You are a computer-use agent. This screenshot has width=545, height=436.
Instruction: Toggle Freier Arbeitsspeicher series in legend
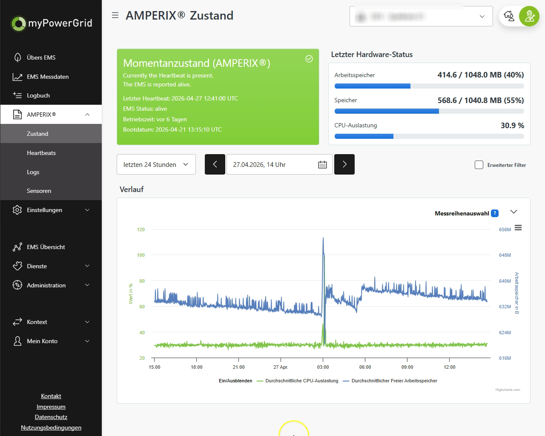point(390,381)
